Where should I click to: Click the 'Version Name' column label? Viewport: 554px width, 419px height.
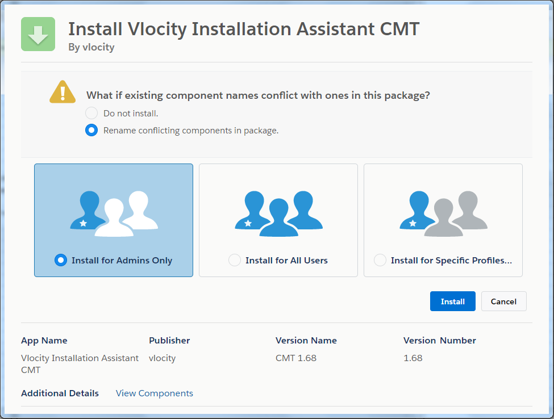306,340
